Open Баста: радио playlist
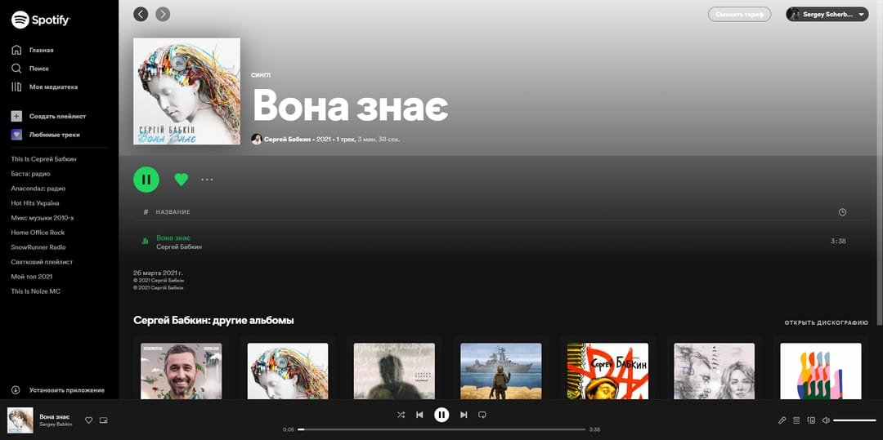Image resolution: width=883 pixels, height=440 pixels. pyautogui.click(x=30, y=174)
